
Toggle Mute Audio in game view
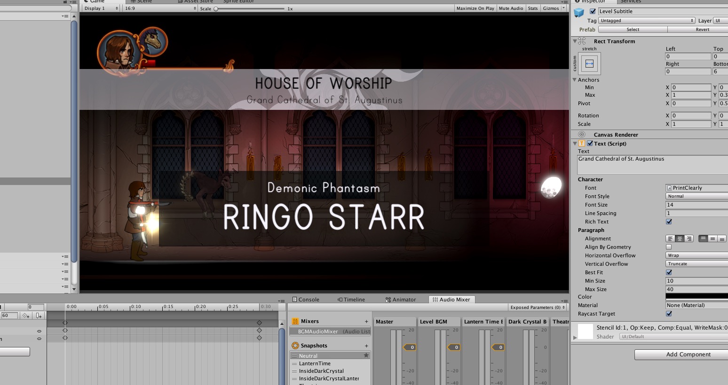click(511, 8)
